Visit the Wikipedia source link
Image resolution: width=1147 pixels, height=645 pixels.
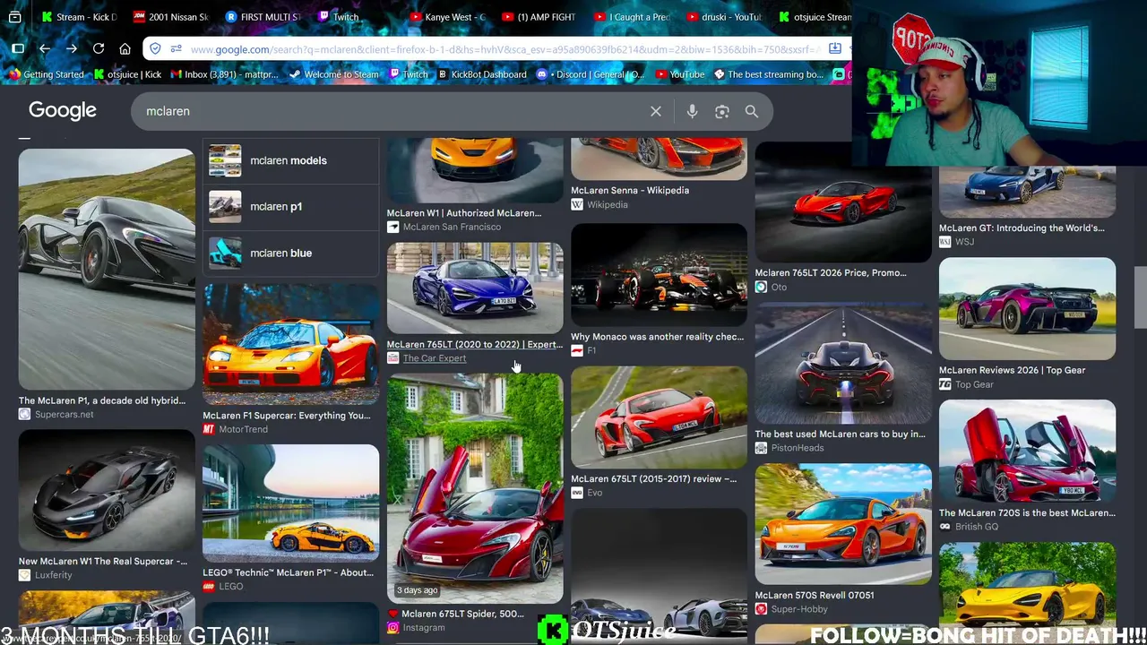[599, 204]
